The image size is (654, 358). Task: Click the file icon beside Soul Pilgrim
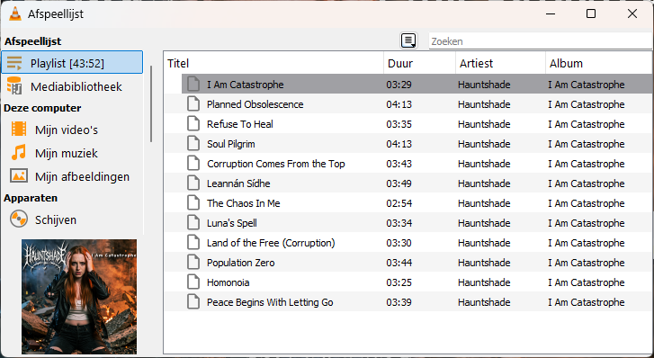193,144
